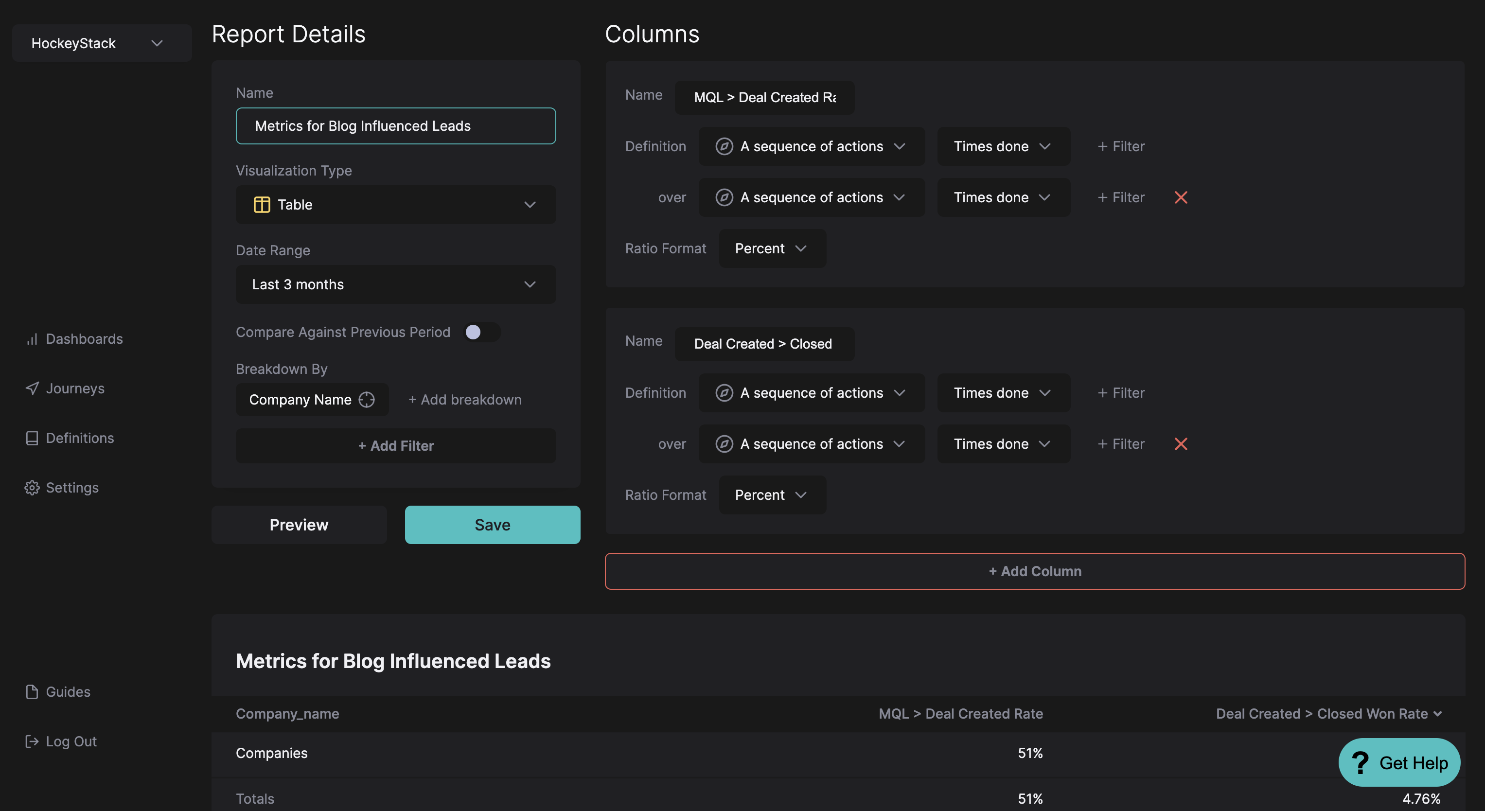The height and width of the screenshot is (811, 1485).
Task: Click the 51% value in Companies row
Action: (x=1030, y=753)
